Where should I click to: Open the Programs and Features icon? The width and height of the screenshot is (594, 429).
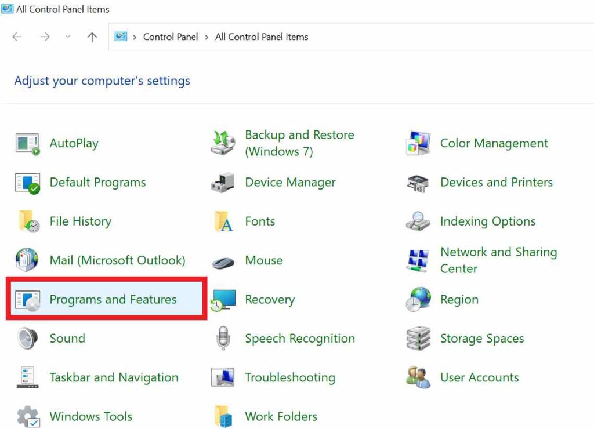tap(28, 300)
